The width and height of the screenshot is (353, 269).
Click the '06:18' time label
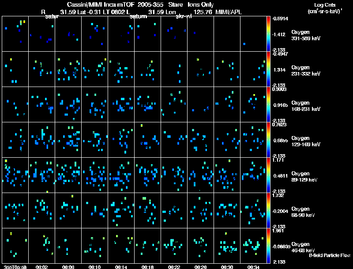pos(147,267)
